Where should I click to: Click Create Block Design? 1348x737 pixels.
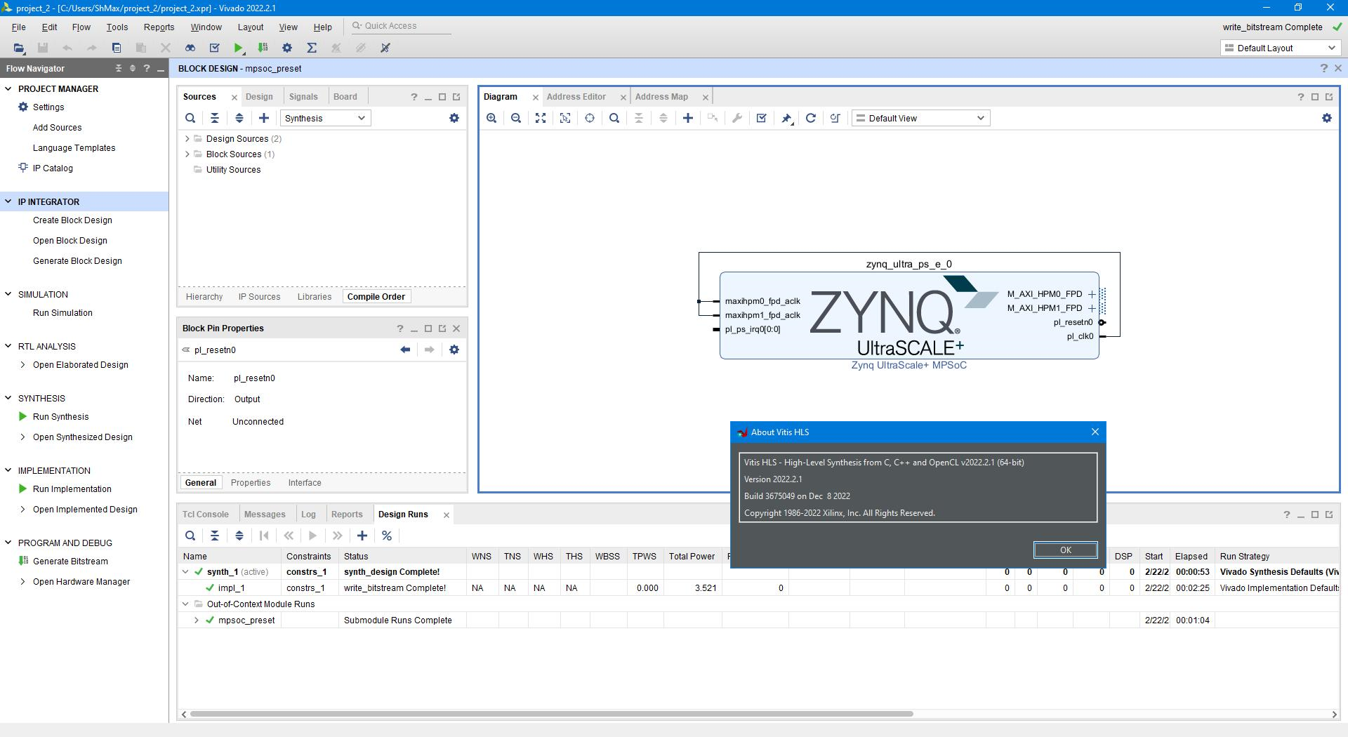click(x=72, y=220)
